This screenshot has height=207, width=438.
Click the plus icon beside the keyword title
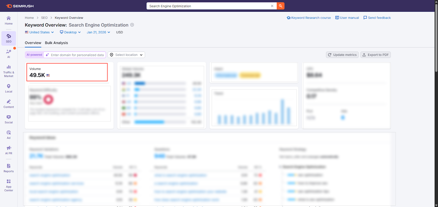pyautogui.click(x=132, y=25)
